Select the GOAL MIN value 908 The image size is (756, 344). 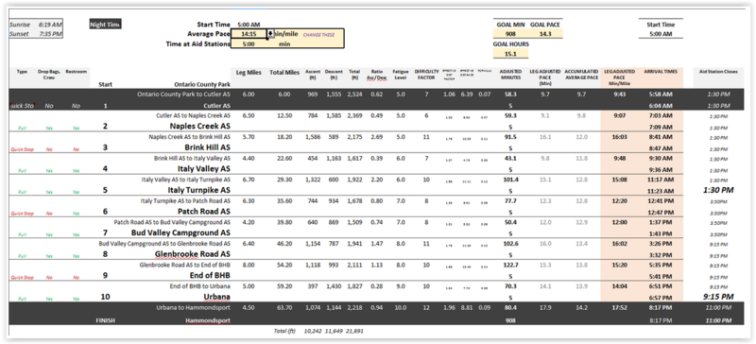(x=510, y=34)
